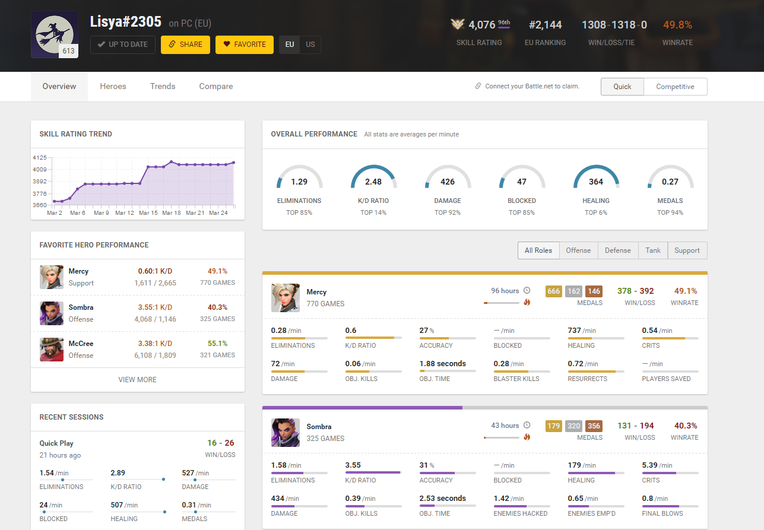Add player with FAVORITE button
The height and width of the screenshot is (530, 764).
click(245, 45)
